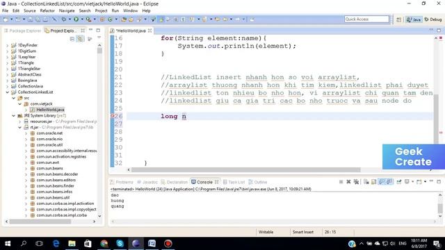Toggle Show Console on standard out change

382,182
